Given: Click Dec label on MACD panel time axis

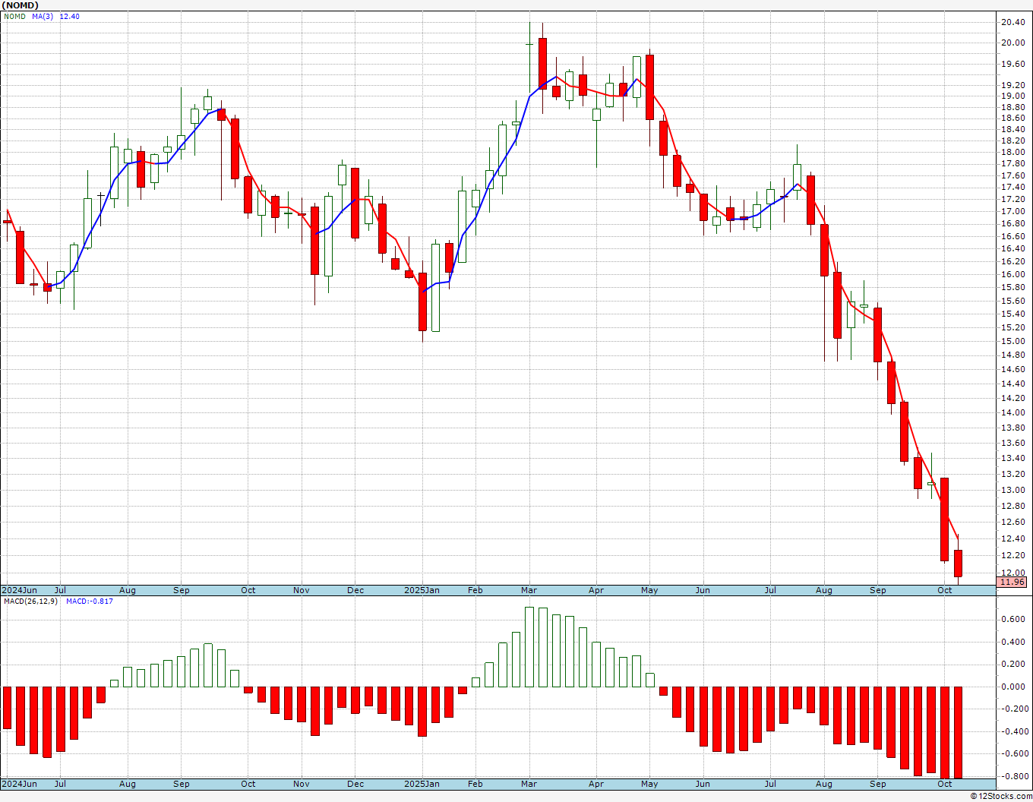Looking at the screenshot, I should click(x=355, y=784).
